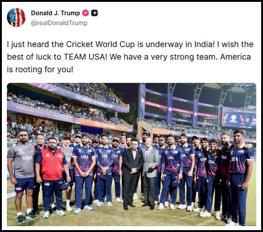Viewport: 263px width, 232px height.
Task: Click the pink LED strip on the right stand
Action: click(x=182, y=110)
